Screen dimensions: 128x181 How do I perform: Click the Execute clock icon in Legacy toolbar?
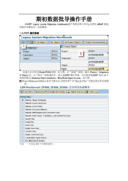[23, 42]
